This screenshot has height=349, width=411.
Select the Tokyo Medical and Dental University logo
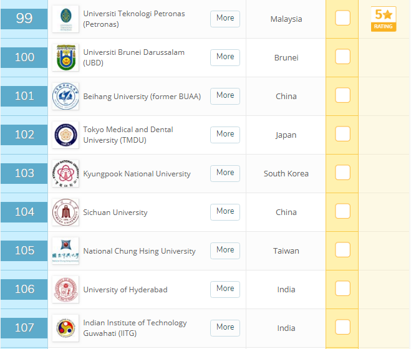(x=65, y=135)
